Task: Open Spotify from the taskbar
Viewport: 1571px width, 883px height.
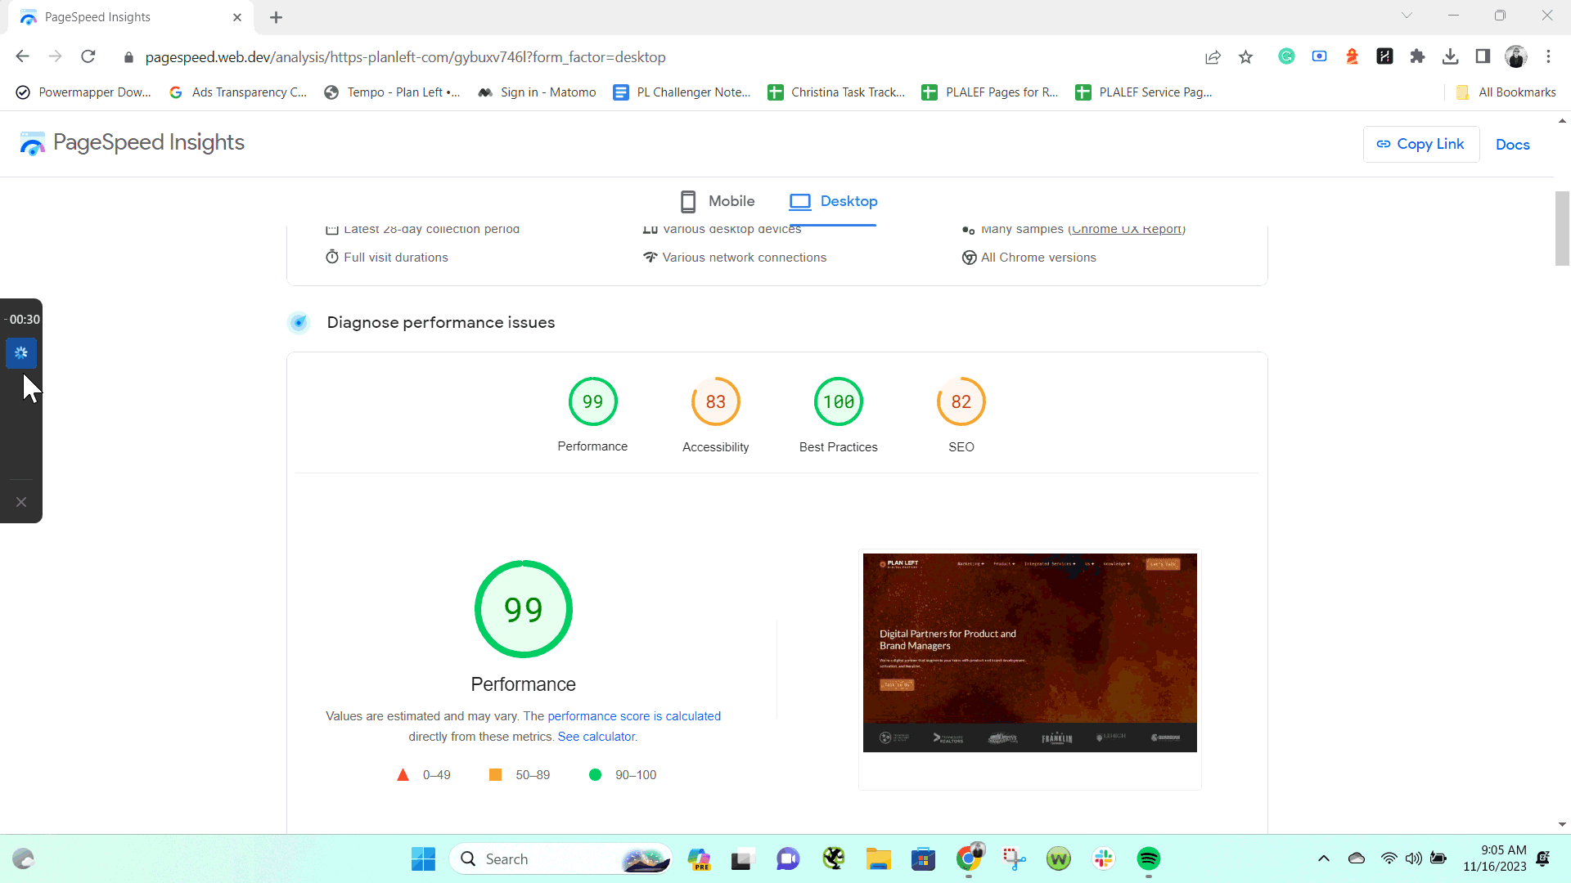Action: click(1149, 858)
